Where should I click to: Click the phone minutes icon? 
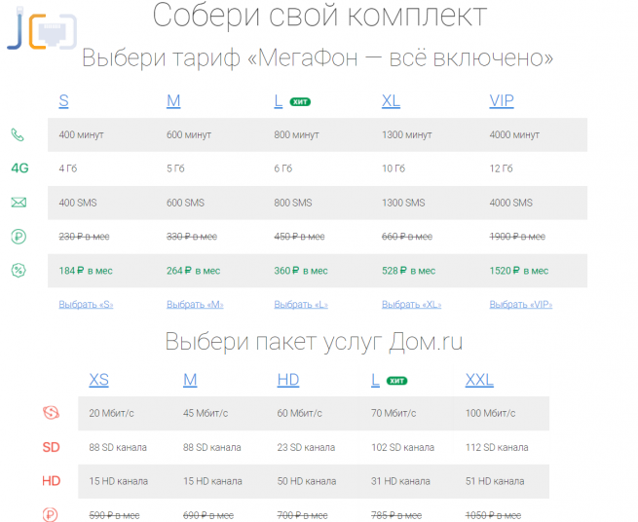tap(19, 134)
